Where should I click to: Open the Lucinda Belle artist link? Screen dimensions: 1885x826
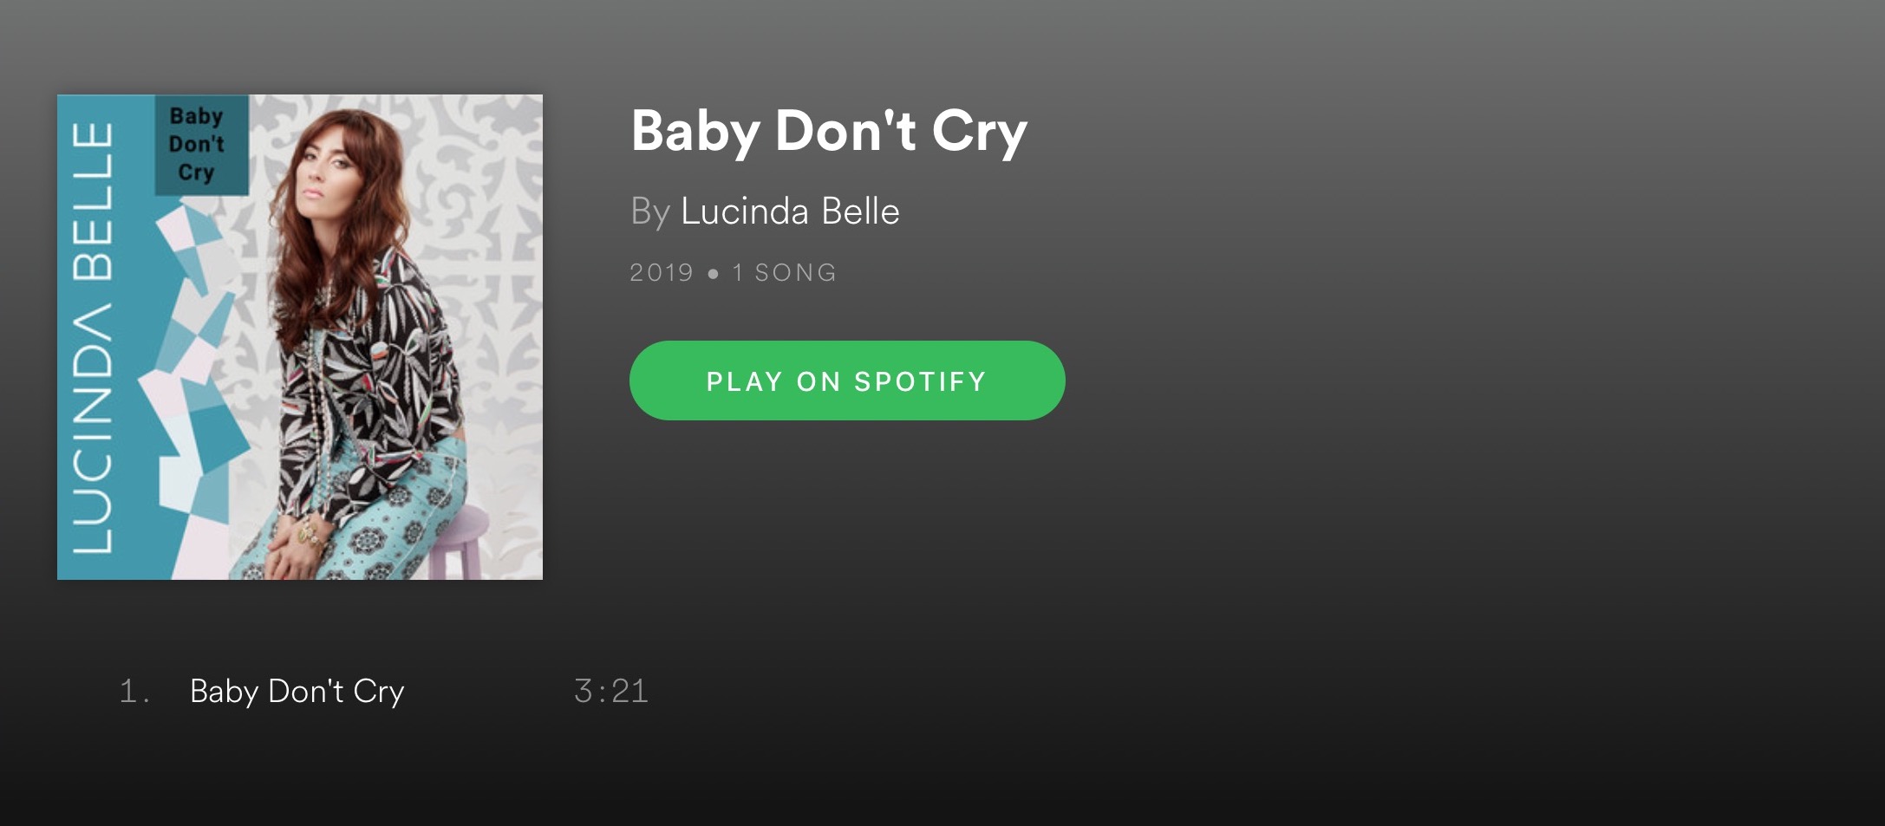pos(790,211)
